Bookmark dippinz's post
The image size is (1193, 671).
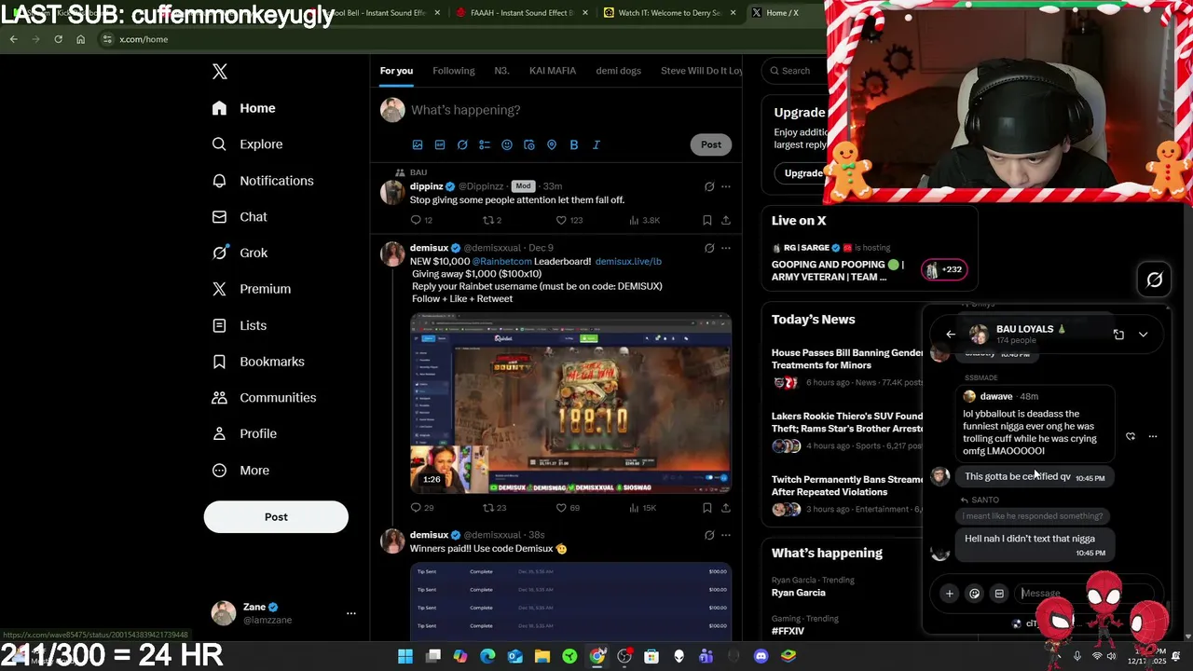pyautogui.click(x=707, y=220)
